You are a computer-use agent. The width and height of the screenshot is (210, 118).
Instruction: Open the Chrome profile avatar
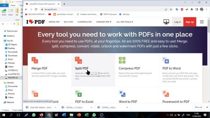[x=201, y=10]
